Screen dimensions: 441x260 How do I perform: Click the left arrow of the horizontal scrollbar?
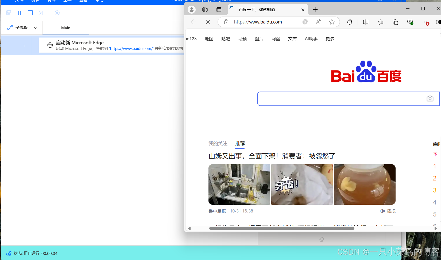tap(189, 229)
